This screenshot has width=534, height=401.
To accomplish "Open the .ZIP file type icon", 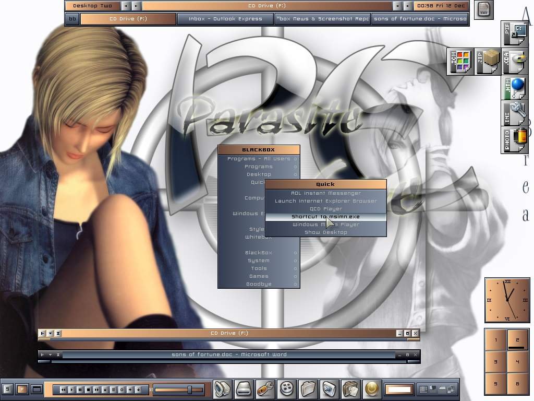I will point(488,62).
